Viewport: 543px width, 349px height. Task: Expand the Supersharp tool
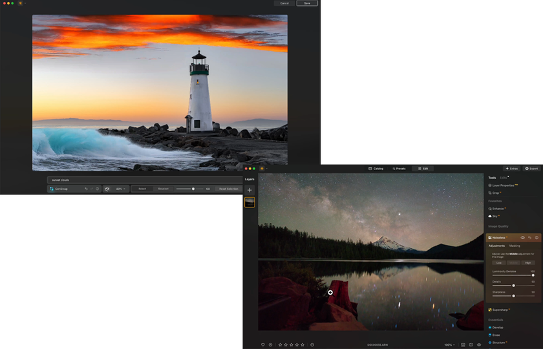click(498, 310)
